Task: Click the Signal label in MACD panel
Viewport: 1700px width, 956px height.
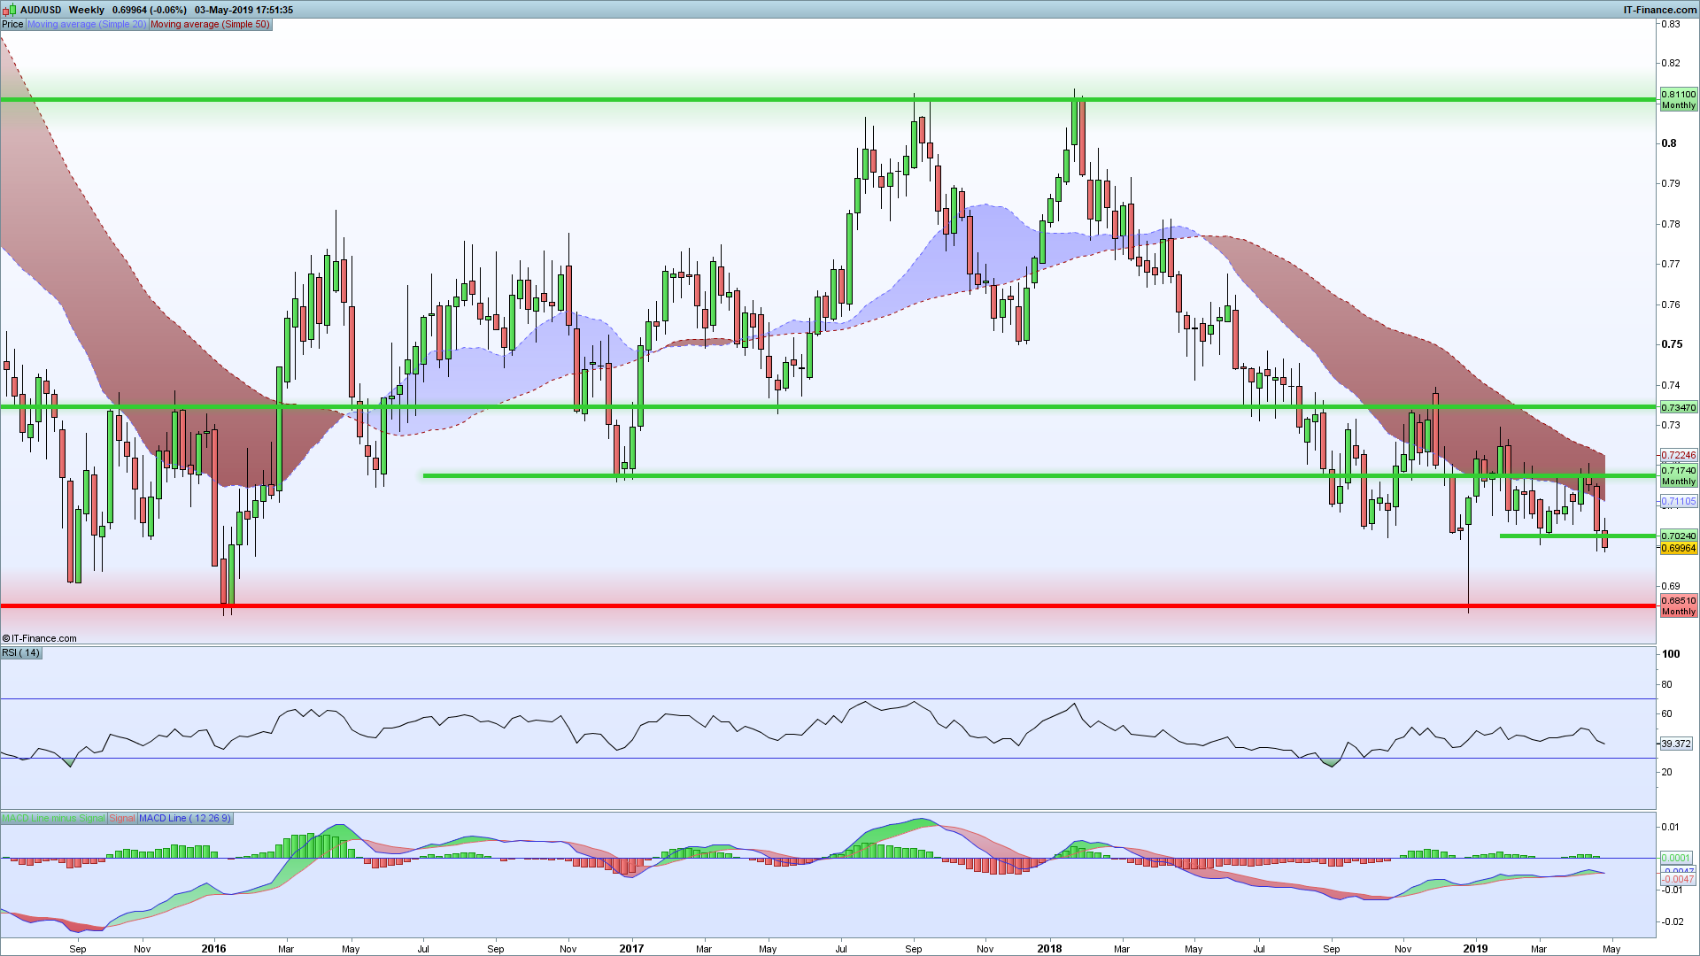Action: coord(122,819)
